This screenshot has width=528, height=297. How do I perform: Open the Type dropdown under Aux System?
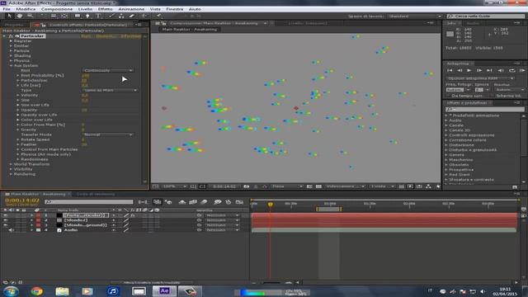coord(110,90)
